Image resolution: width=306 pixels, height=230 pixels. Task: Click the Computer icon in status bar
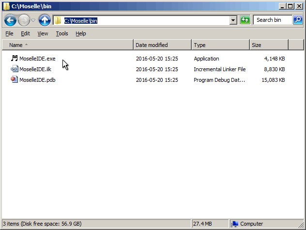235,224
